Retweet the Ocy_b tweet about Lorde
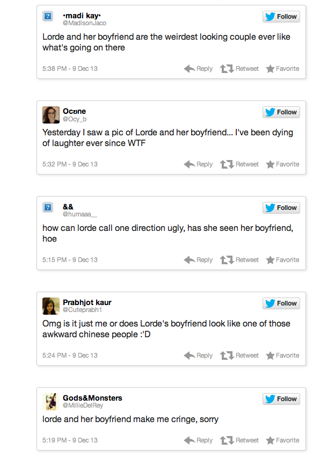 click(239, 164)
